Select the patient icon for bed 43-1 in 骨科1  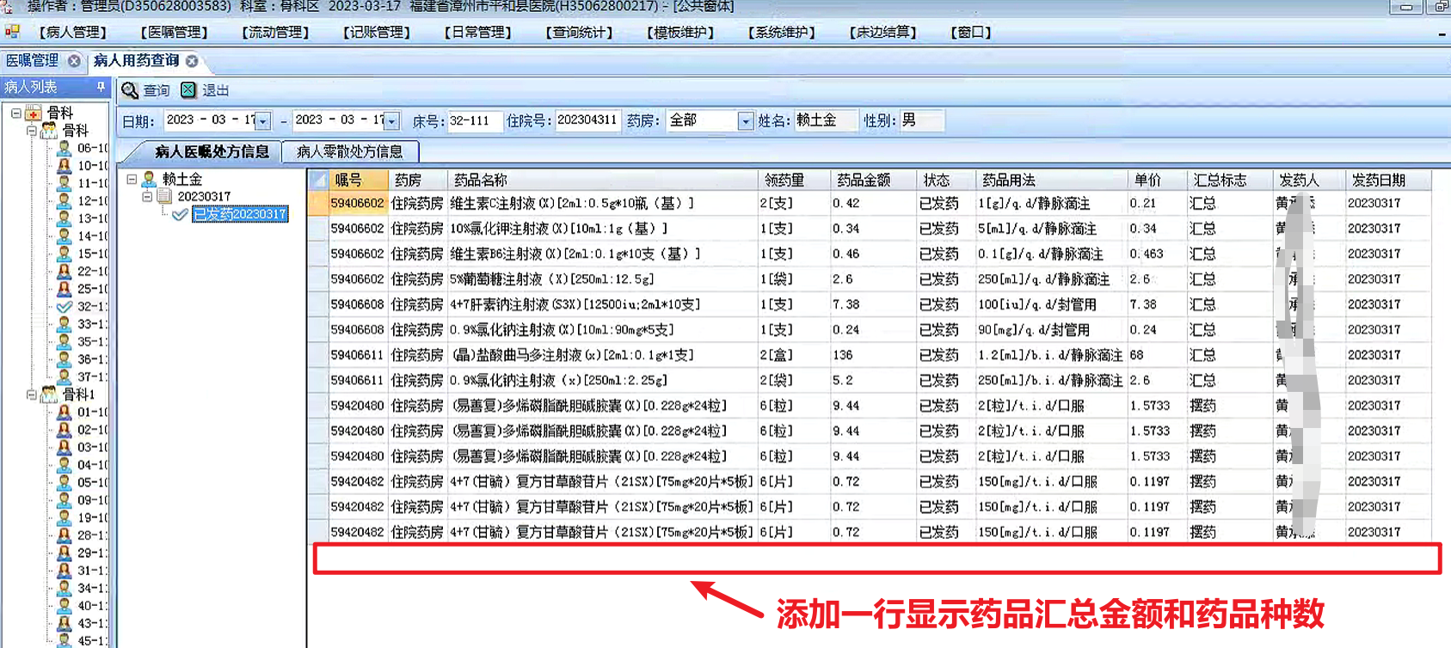(65, 623)
